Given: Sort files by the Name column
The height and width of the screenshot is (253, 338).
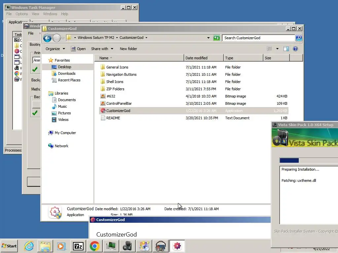Looking at the screenshot, I should click(139, 58).
